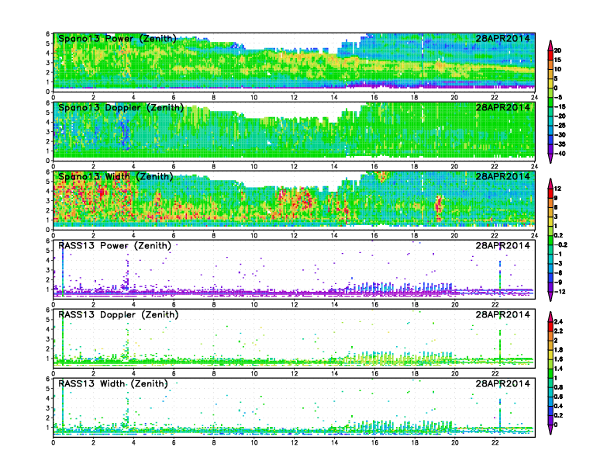Image resolution: width=614 pixels, height=475 pixels.
Task: Click the 10 label on the upper colorbar
Action: pyautogui.click(x=557, y=69)
